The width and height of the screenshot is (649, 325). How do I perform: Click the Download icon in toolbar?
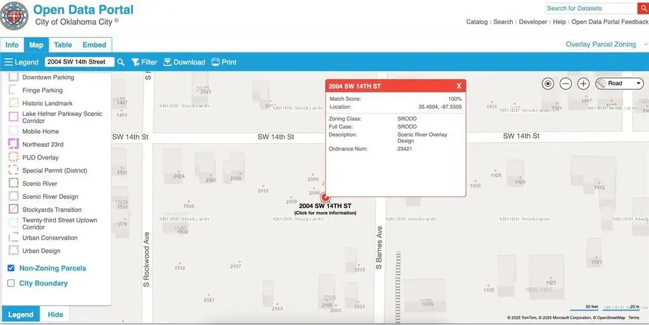coord(168,62)
